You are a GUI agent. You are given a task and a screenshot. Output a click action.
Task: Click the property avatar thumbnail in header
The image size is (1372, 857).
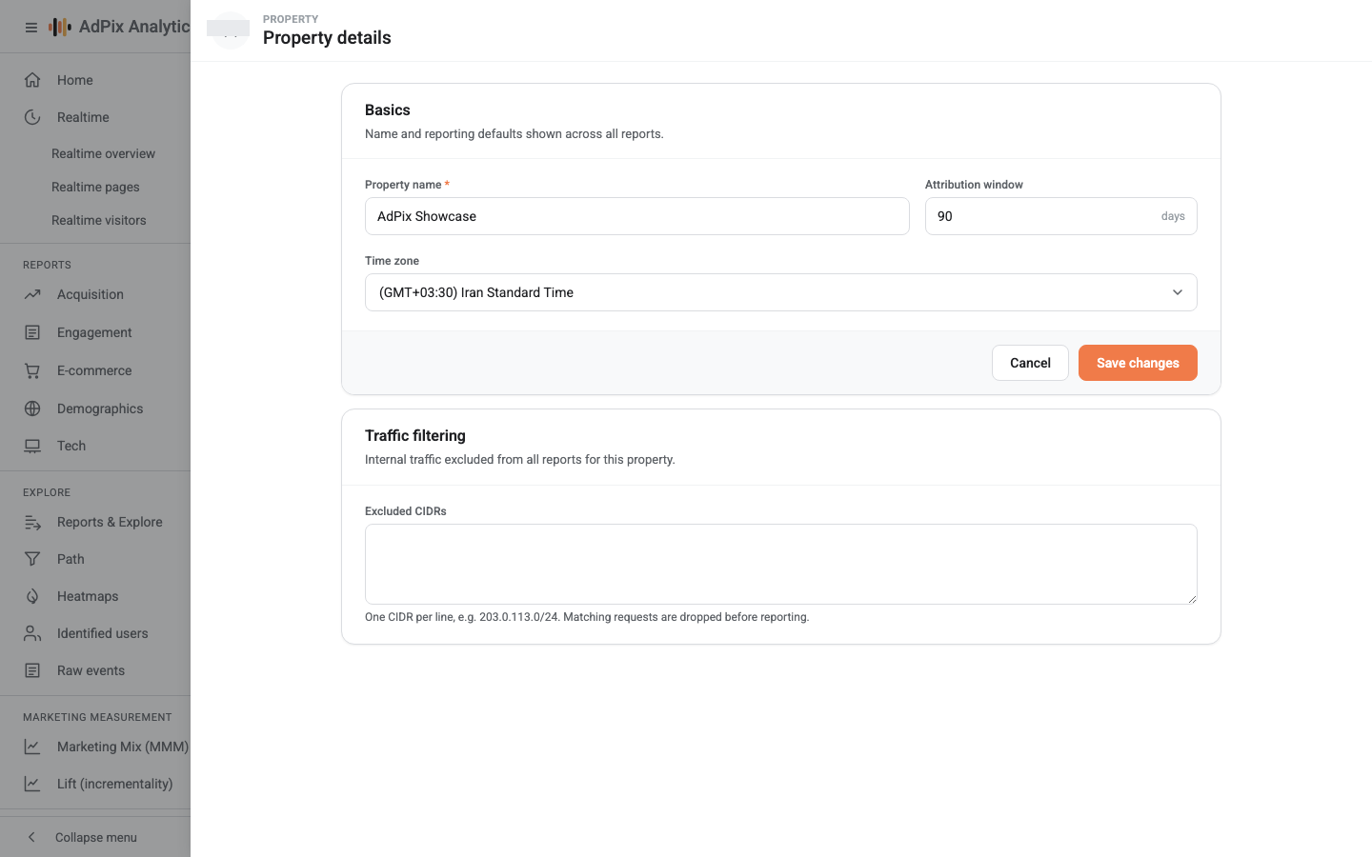tap(229, 30)
